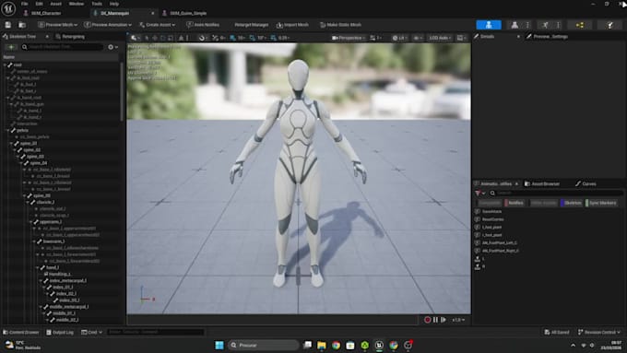This screenshot has height=353, width=627.
Task: Open Windows Start menu on taskbar
Action: (x=219, y=345)
